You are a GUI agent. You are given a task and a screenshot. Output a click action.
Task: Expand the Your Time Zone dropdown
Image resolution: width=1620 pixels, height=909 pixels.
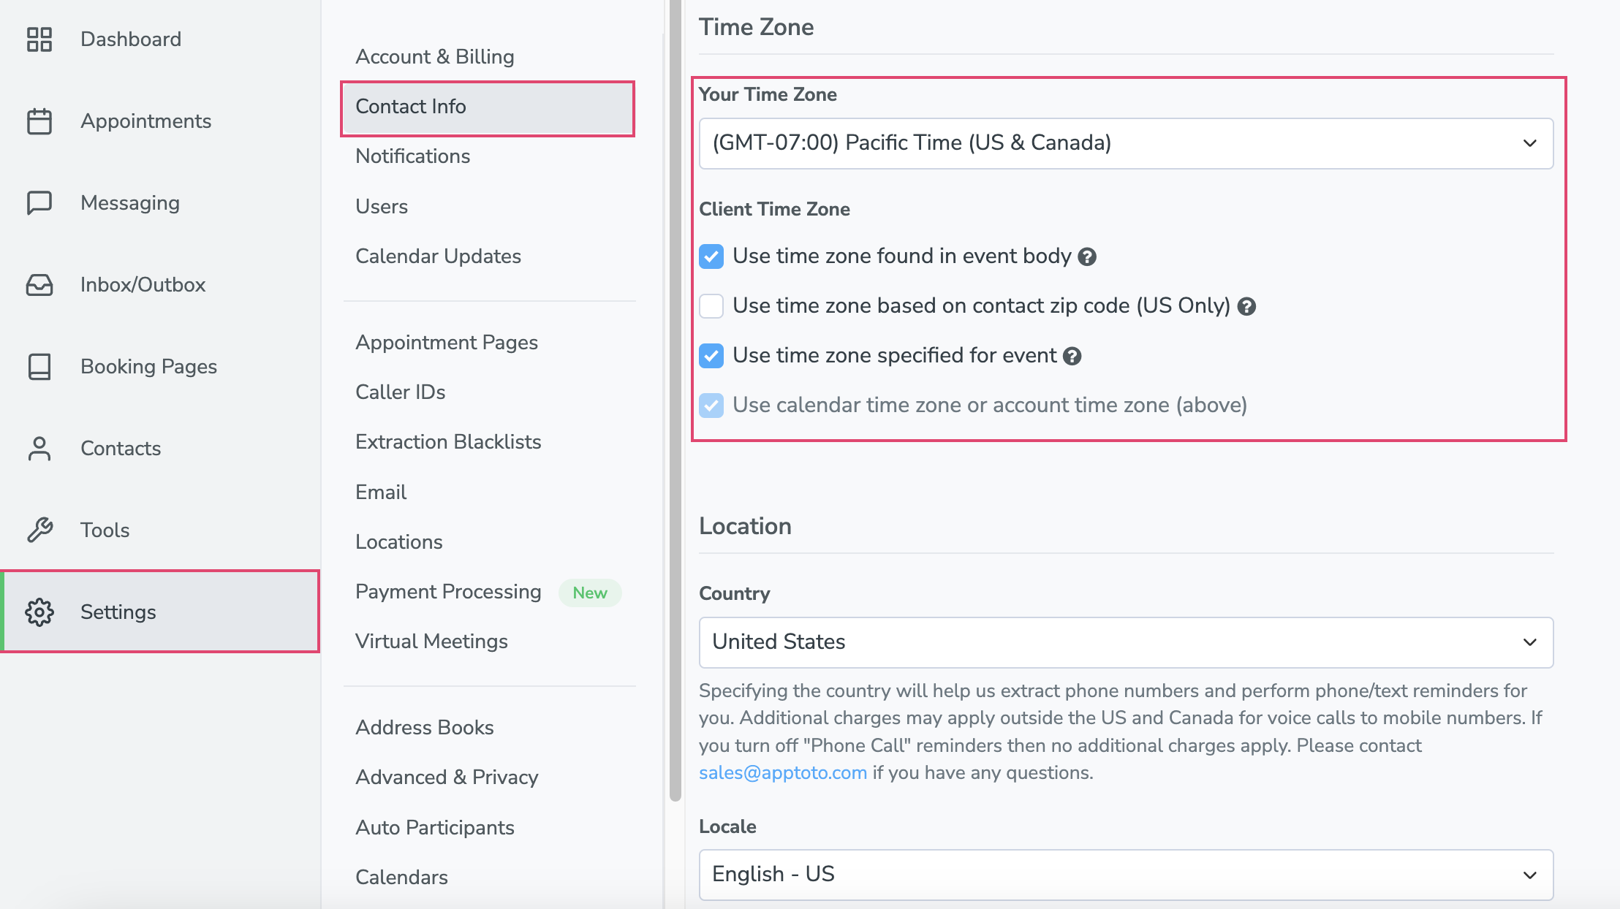click(x=1126, y=143)
